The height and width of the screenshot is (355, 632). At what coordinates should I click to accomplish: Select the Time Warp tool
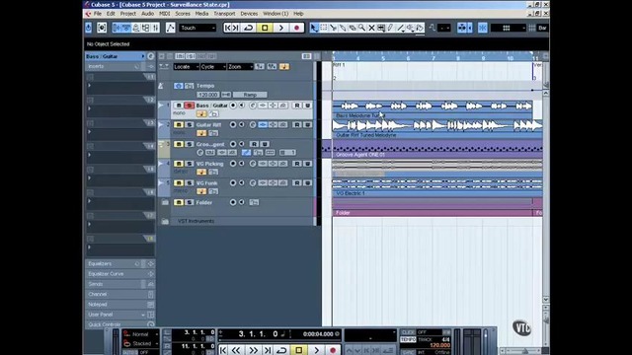(381, 28)
